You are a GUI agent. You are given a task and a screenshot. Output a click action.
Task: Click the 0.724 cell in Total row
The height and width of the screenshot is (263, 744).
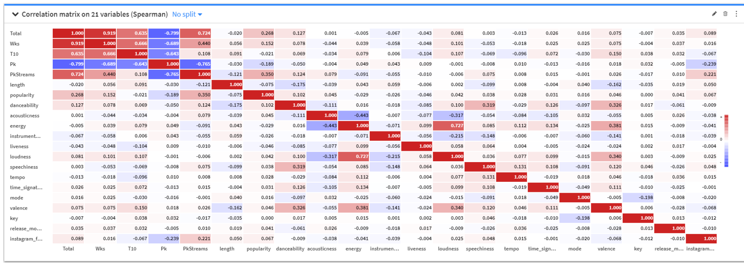pyautogui.click(x=195, y=33)
